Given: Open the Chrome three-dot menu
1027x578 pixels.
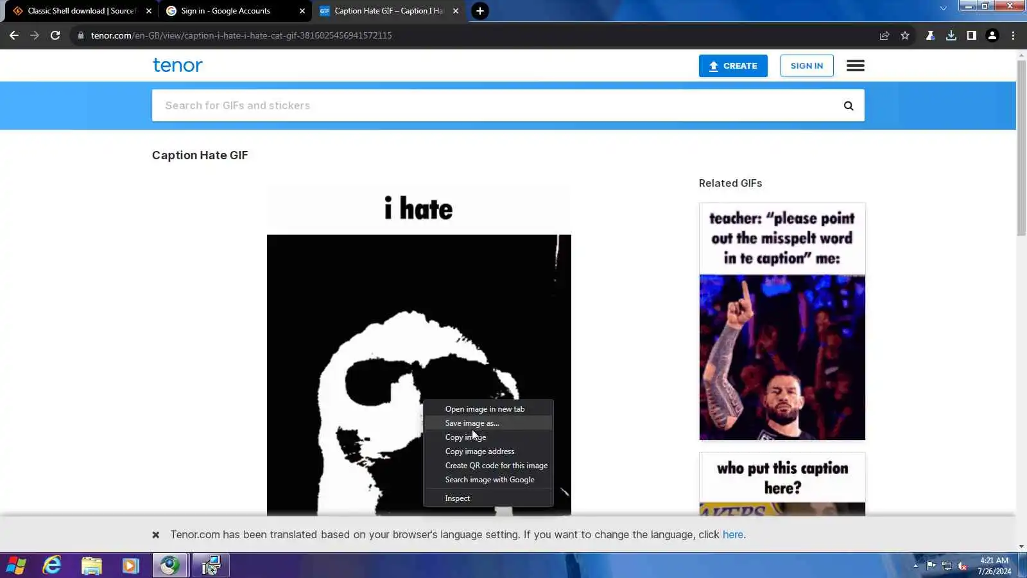Looking at the screenshot, I should click(1014, 35).
